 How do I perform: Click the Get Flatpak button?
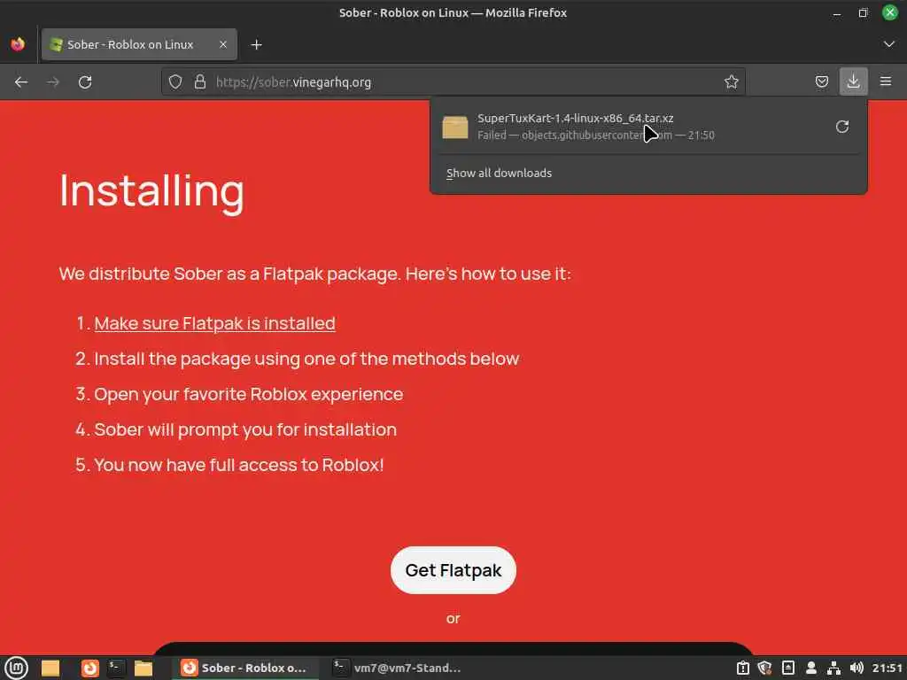point(453,570)
